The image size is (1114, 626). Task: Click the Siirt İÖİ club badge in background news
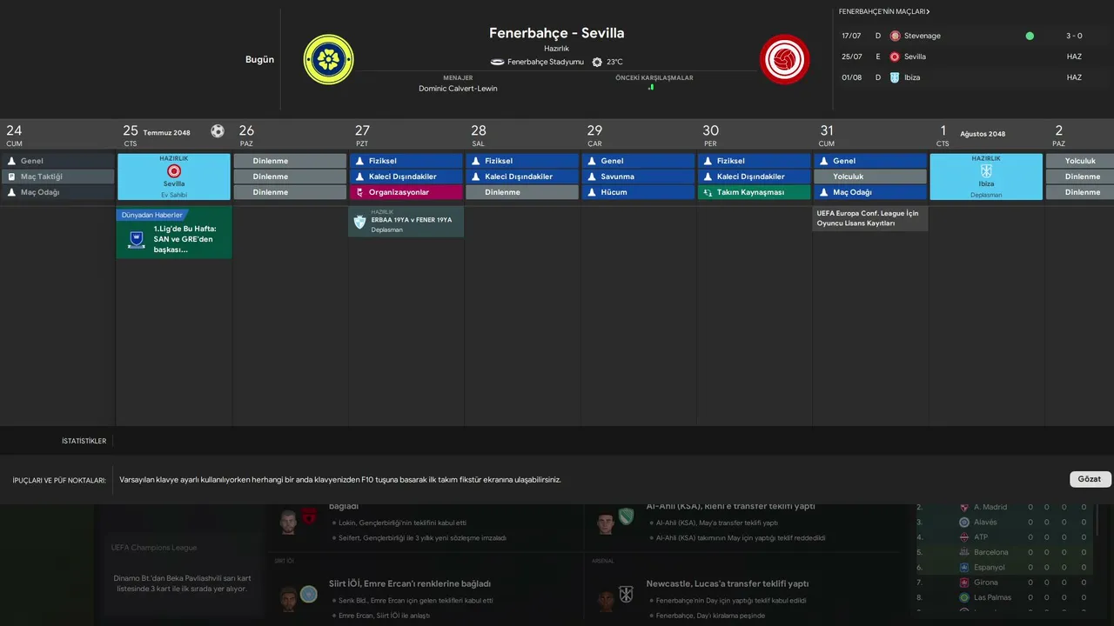point(309,595)
